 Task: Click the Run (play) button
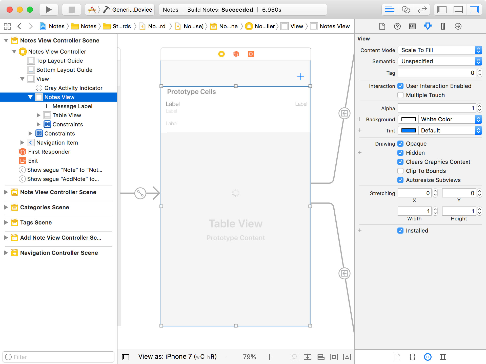point(49,10)
